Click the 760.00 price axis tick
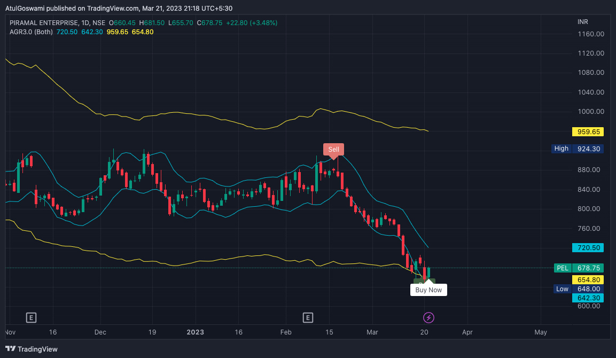 [589, 228]
